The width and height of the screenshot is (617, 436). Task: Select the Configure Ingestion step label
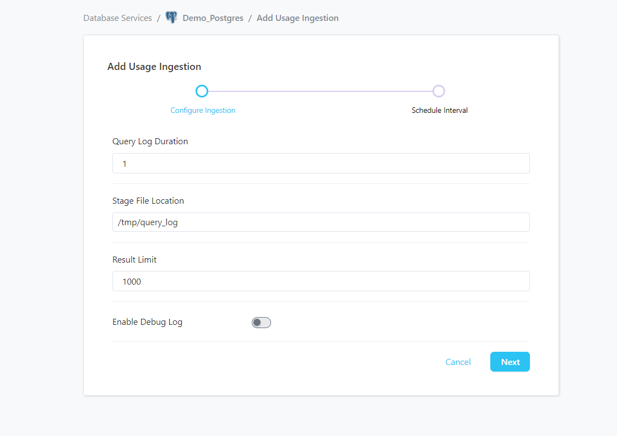point(203,110)
